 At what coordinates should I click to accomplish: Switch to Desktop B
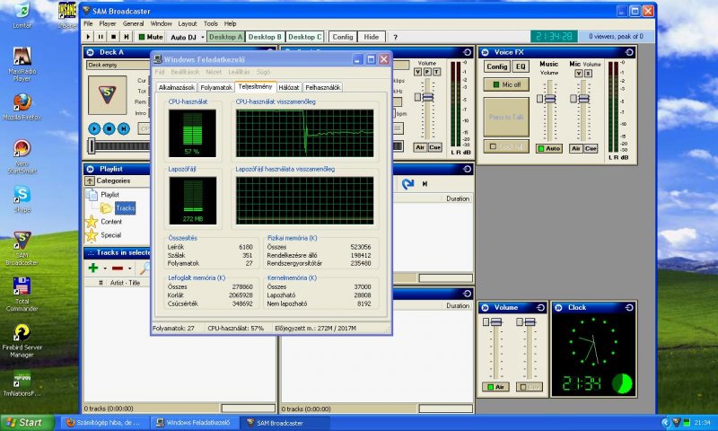[x=265, y=37]
